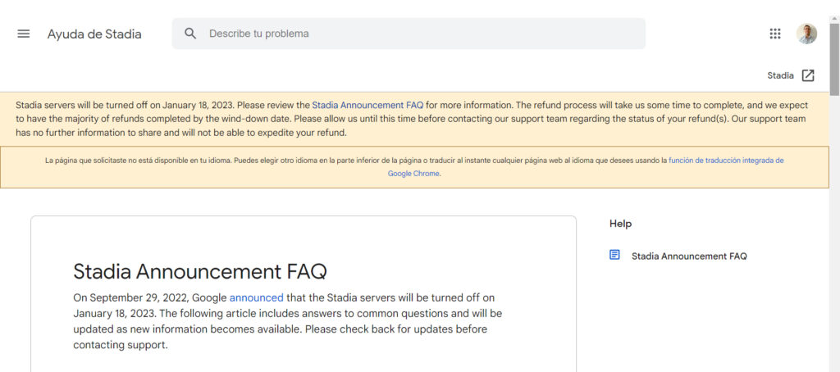This screenshot has height=372, width=840.
Task: Click the external link icon beside Stadia
Action: click(x=808, y=75)
